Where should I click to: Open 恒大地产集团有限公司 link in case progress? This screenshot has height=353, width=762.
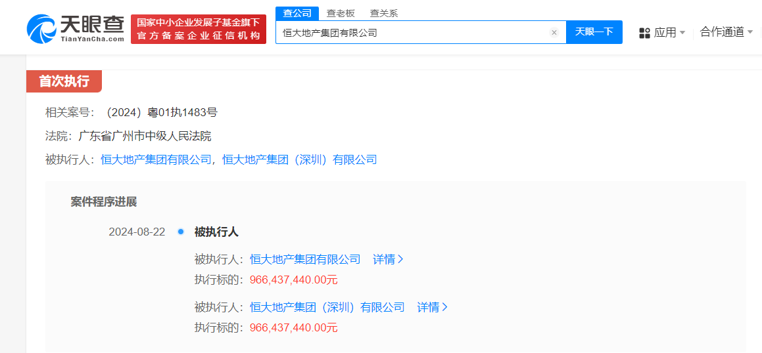305,259
